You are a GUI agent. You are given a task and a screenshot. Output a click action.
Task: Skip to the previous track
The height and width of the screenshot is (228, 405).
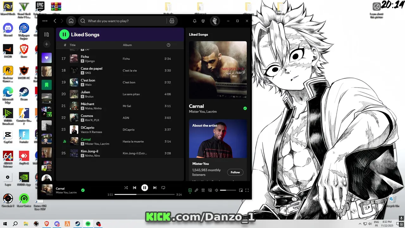(x=134, y=188)
